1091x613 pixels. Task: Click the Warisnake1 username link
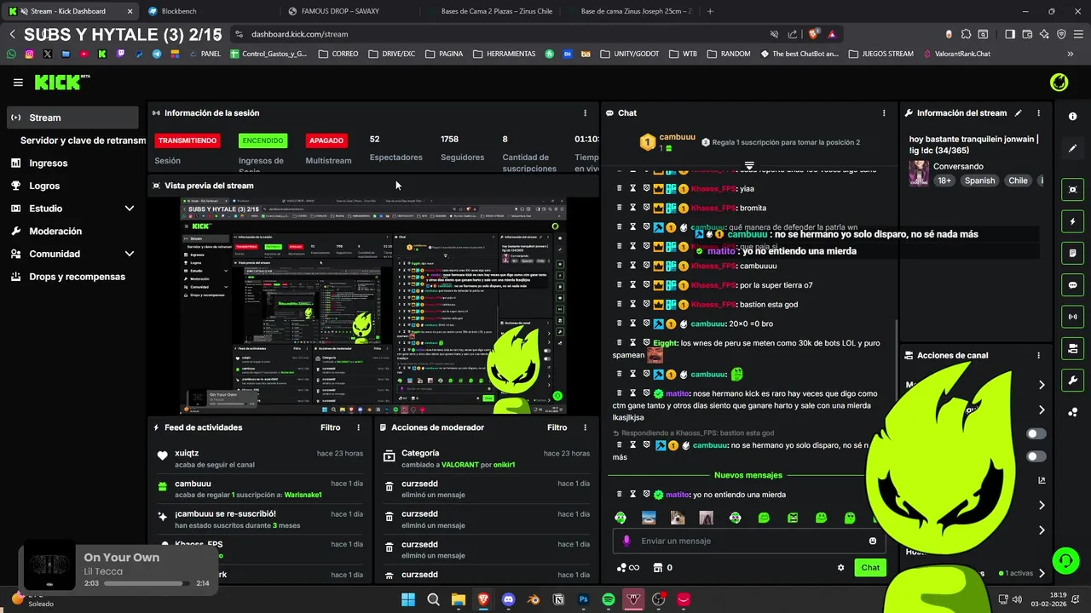(x=303, y=495)
